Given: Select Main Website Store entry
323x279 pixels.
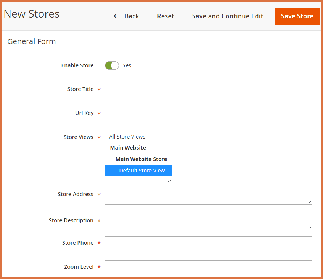Looking at the screenshot, I should pyautogui.click(x=141, y=159).
